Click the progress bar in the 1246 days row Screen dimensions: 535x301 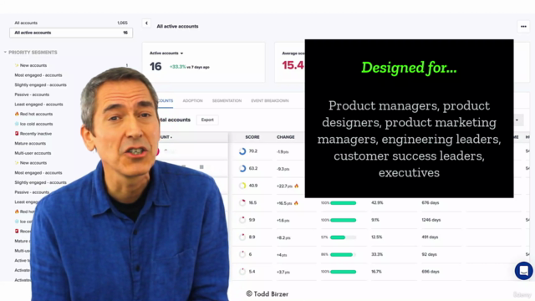[343, 220]
